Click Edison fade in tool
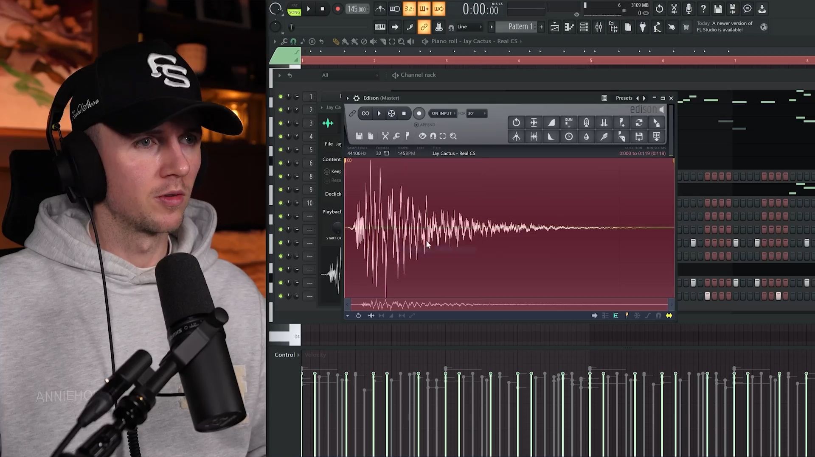The width and height of the screenshot is (815, 457). coord(551,123)
